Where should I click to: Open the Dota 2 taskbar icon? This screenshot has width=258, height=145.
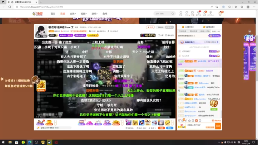click(56, 142)
